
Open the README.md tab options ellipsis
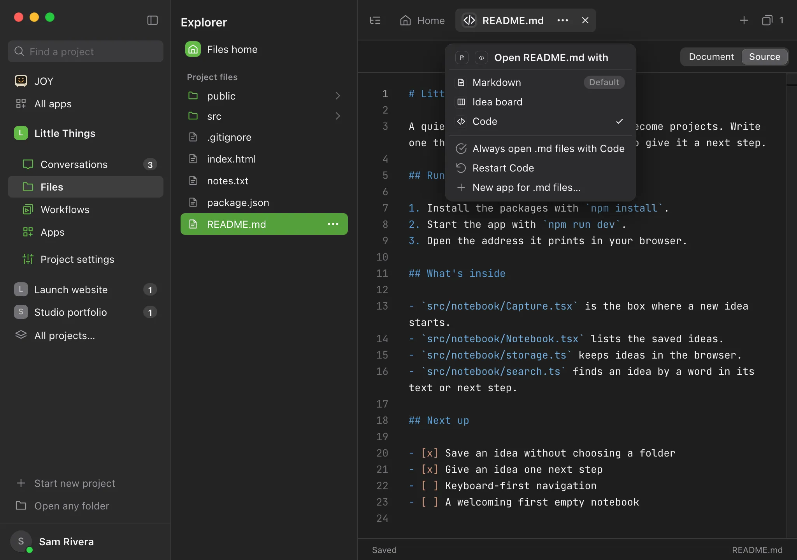[x=563, y=20]
